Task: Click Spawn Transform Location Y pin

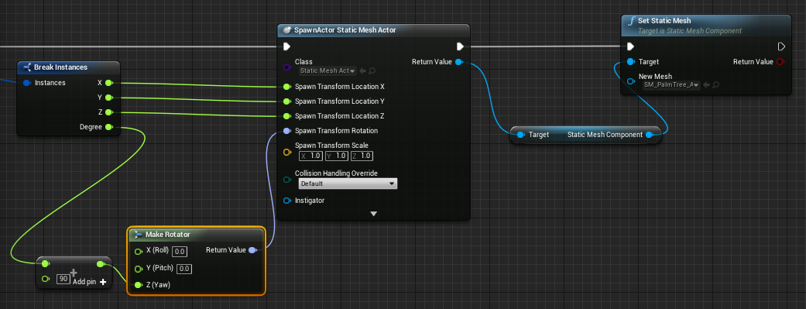Action: click(286, 101)
